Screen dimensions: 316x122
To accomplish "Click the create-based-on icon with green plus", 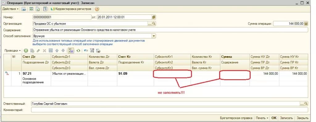I will [x=38, y=9].
